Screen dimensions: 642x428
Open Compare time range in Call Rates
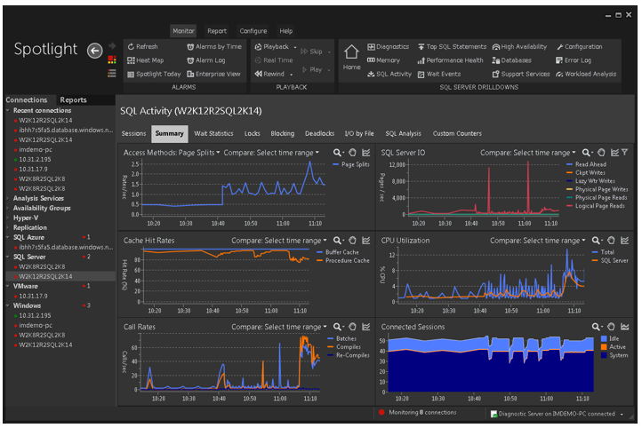279,327
